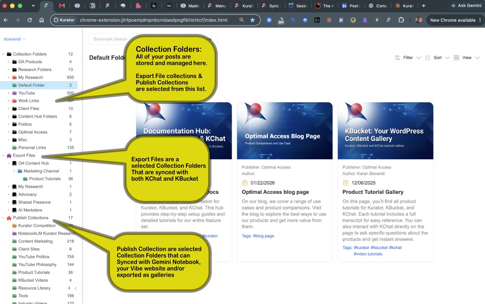
Task: Select the Default Folder row
Action: [39, 85]
